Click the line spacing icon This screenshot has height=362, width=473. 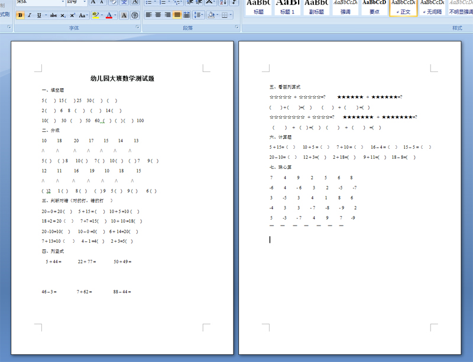click(197, 15)
